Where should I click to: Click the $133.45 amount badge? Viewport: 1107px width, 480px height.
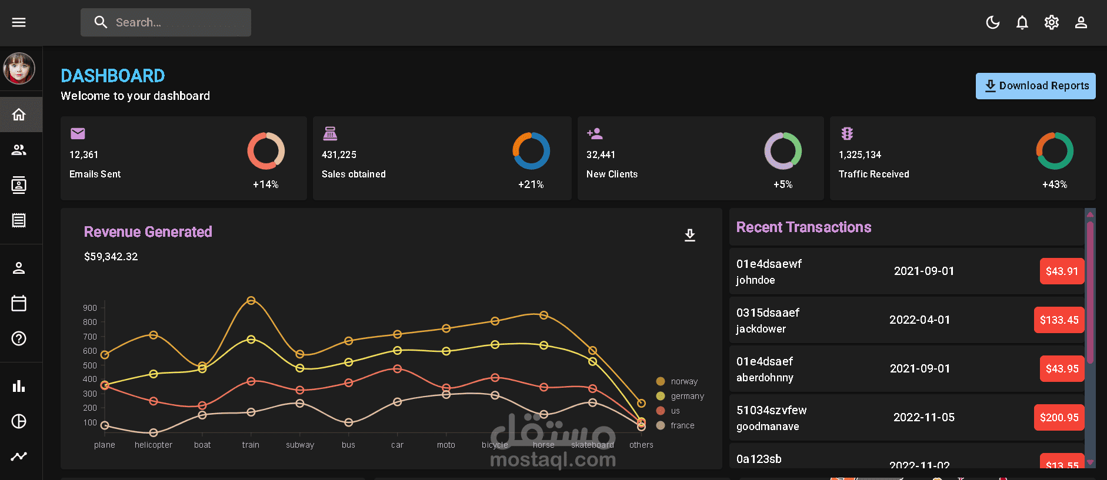click(x=1059, y=320)
